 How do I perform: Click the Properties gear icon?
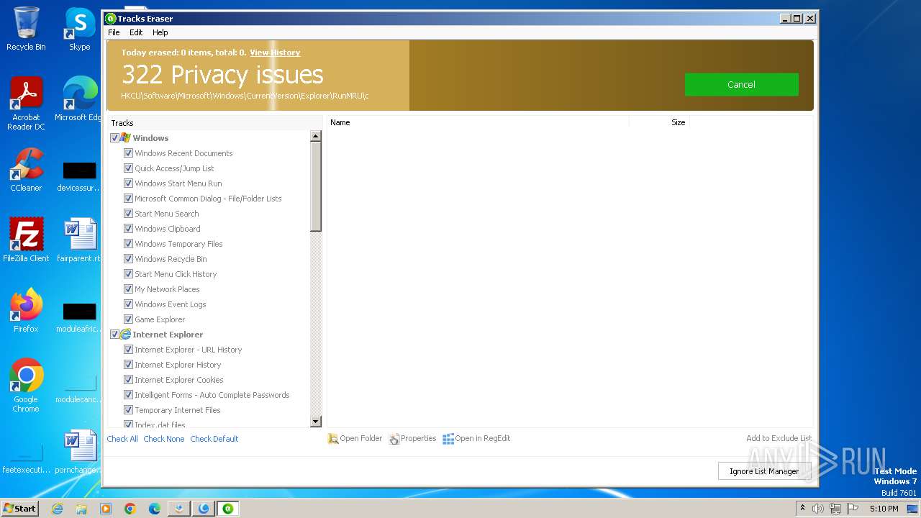394,439
